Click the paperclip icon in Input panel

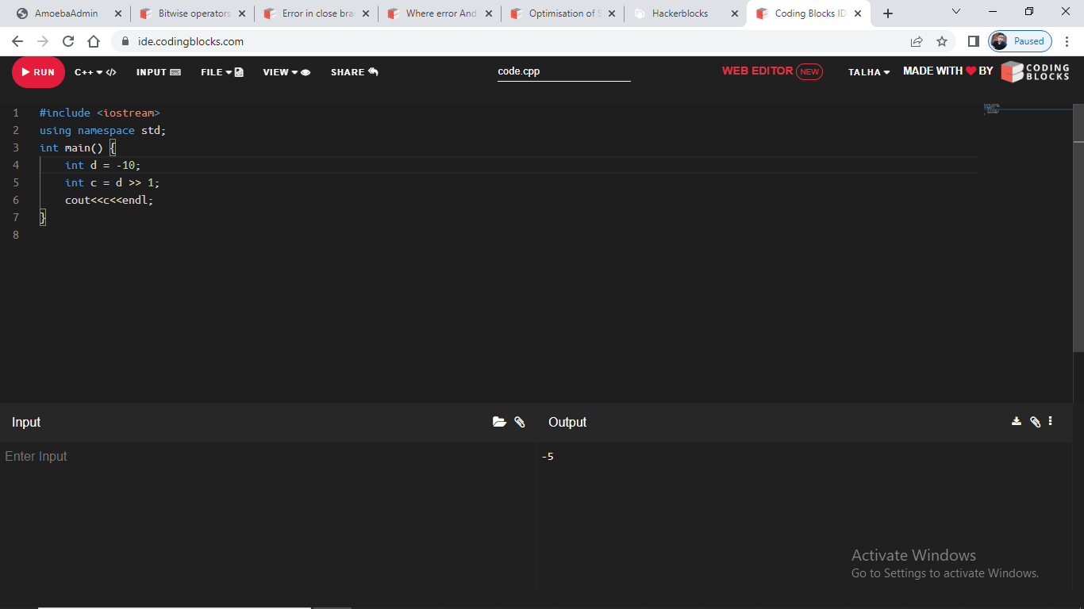520,422
